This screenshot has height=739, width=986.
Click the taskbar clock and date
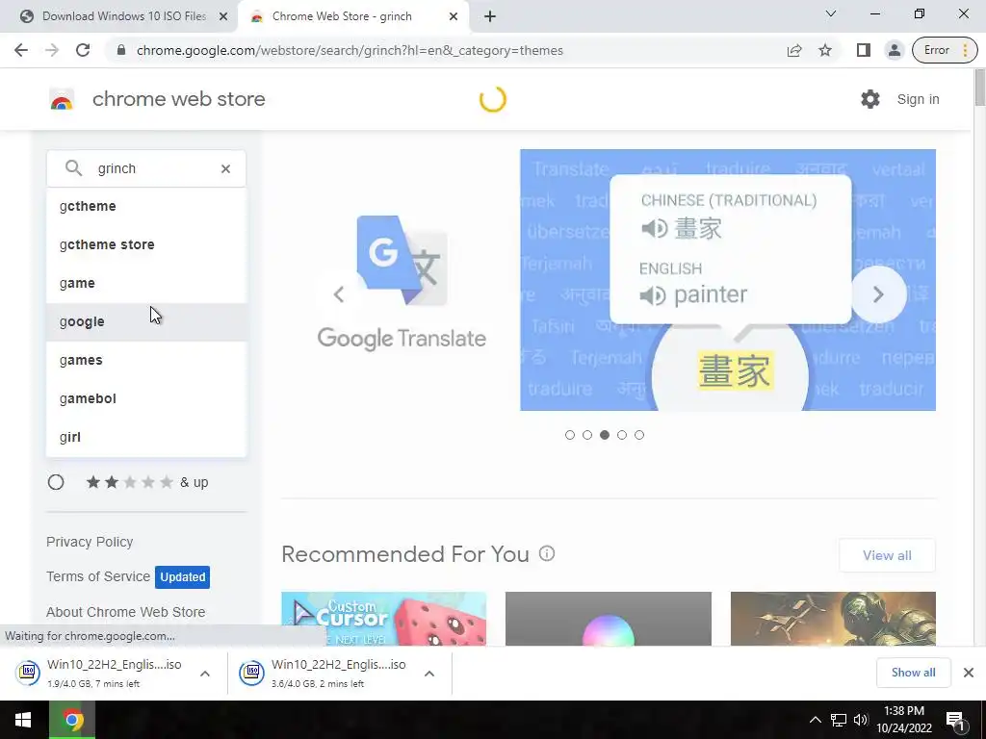[x=903, y=720]
